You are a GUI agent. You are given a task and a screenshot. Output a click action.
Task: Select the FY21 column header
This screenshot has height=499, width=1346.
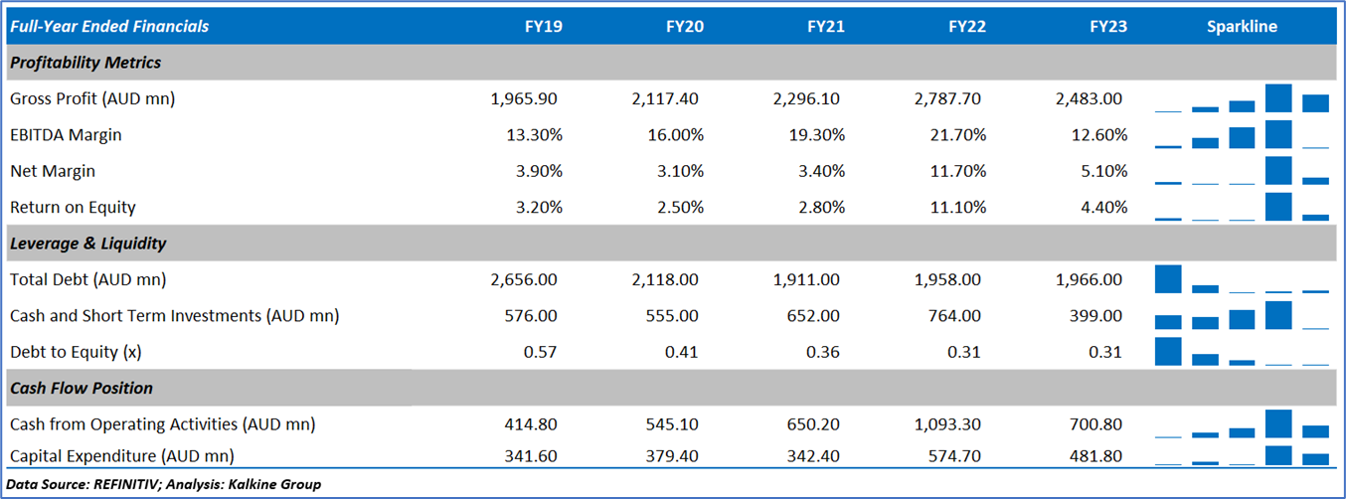pyautogui.click(x=825, y=27)
